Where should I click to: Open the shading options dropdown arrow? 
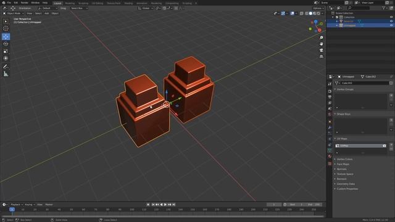pyautogui.click(x=322, y=14)
